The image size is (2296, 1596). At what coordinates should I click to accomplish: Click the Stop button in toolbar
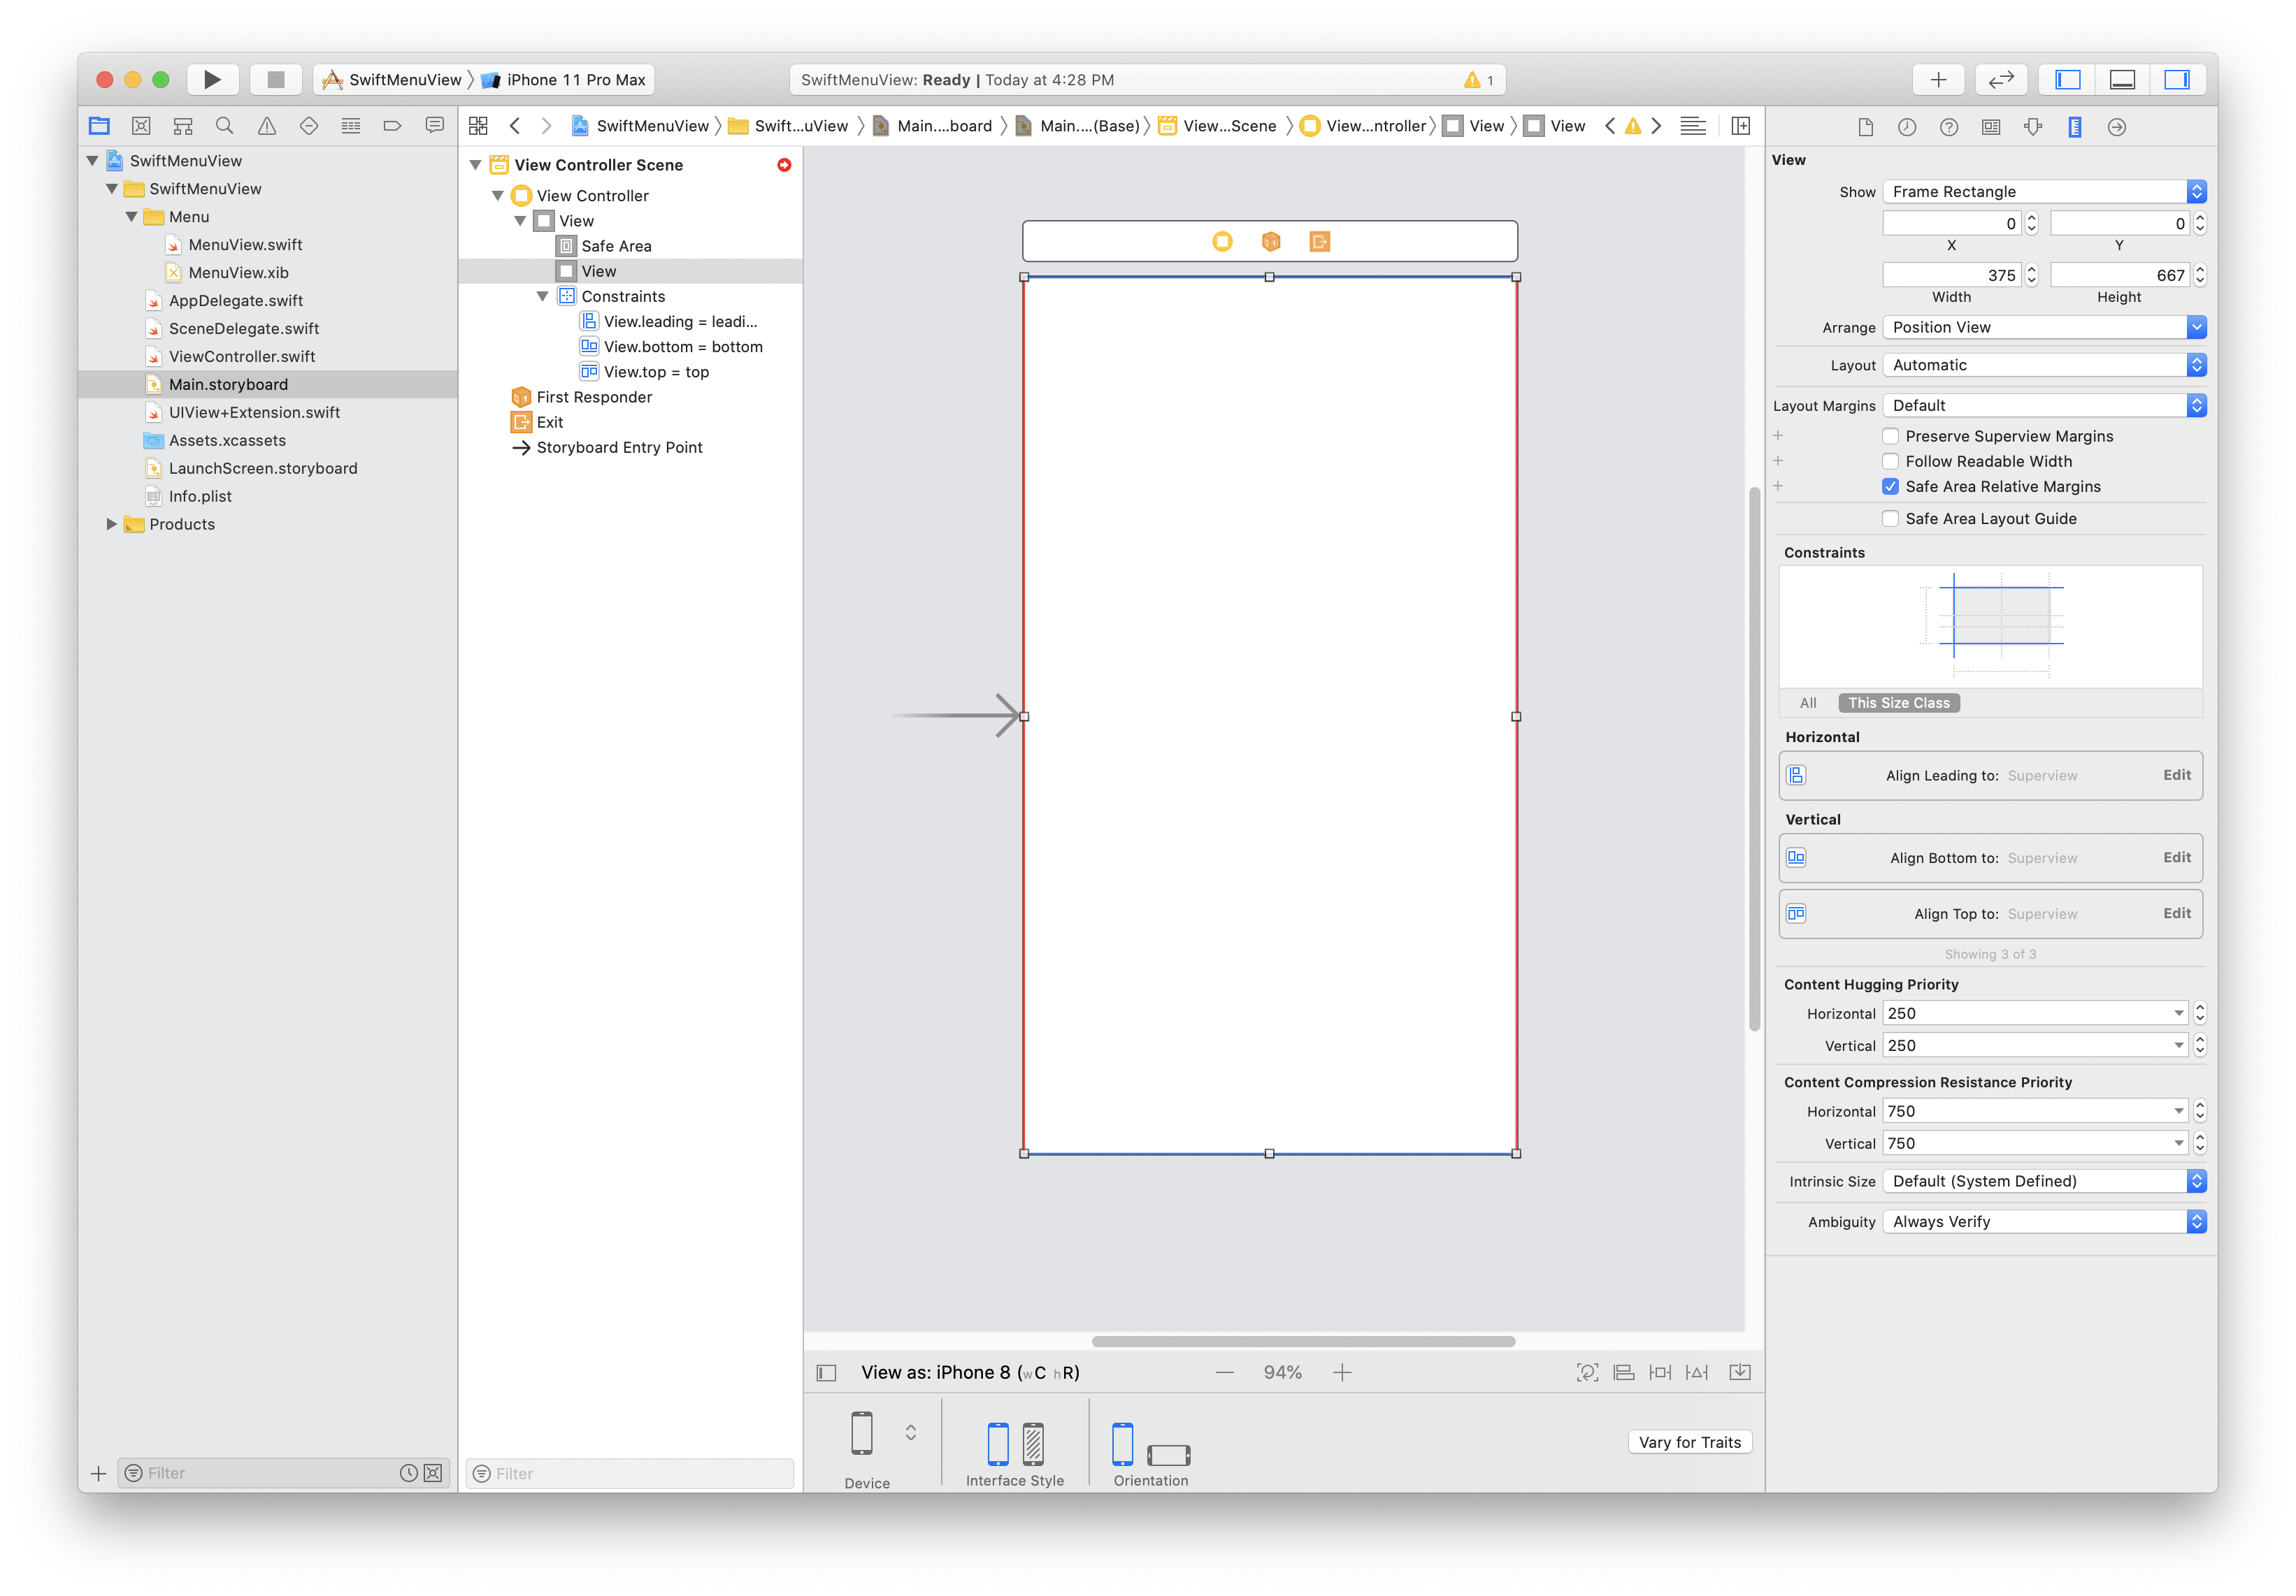coord(276,80)
